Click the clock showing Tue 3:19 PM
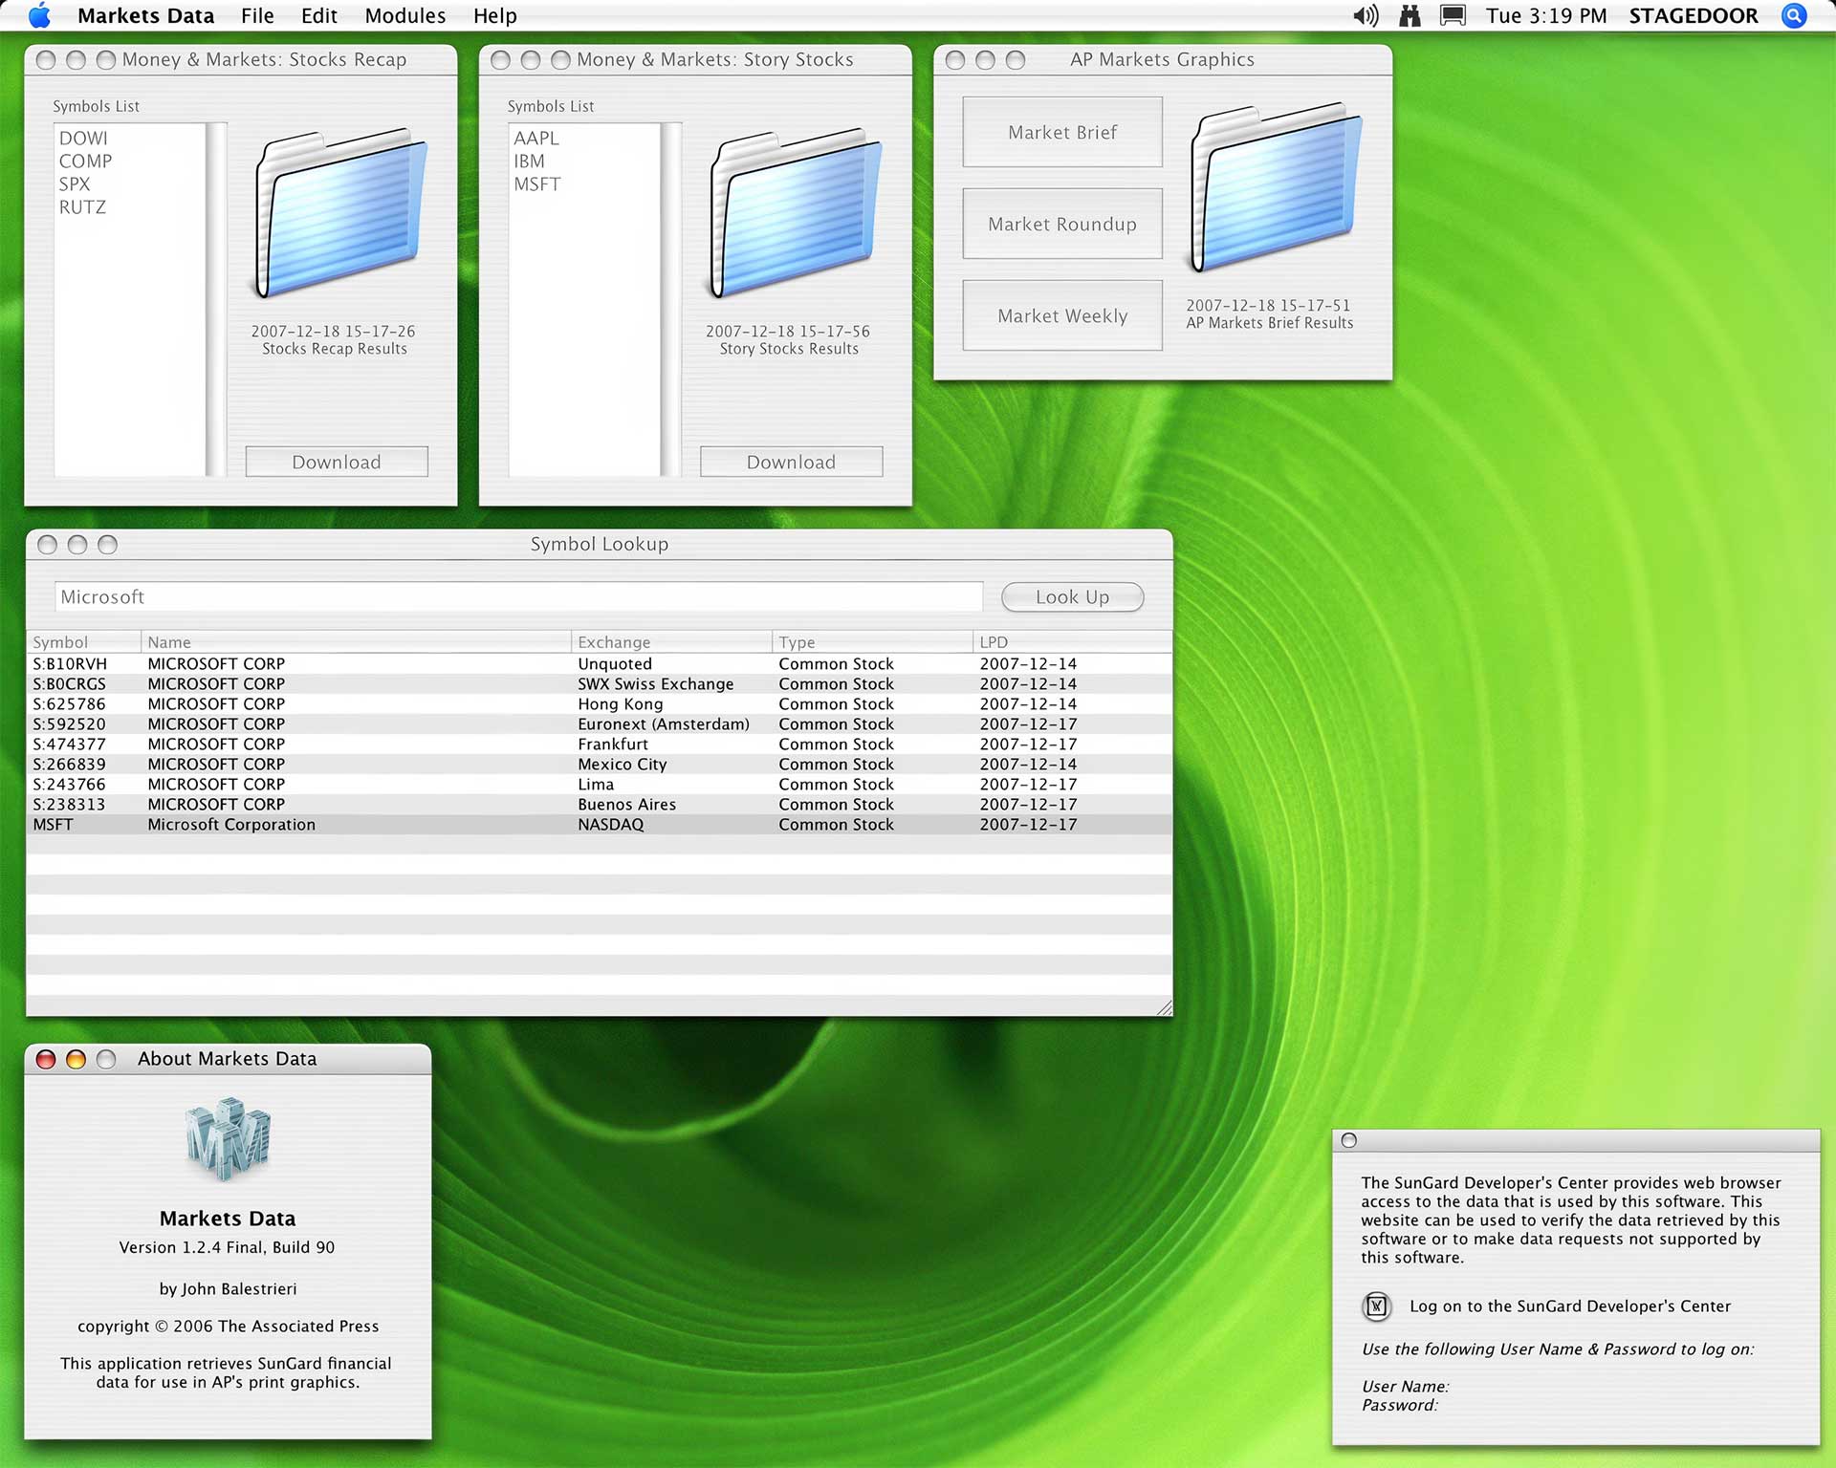This screenshot has height=1468, width=1836. [1546, 15]
